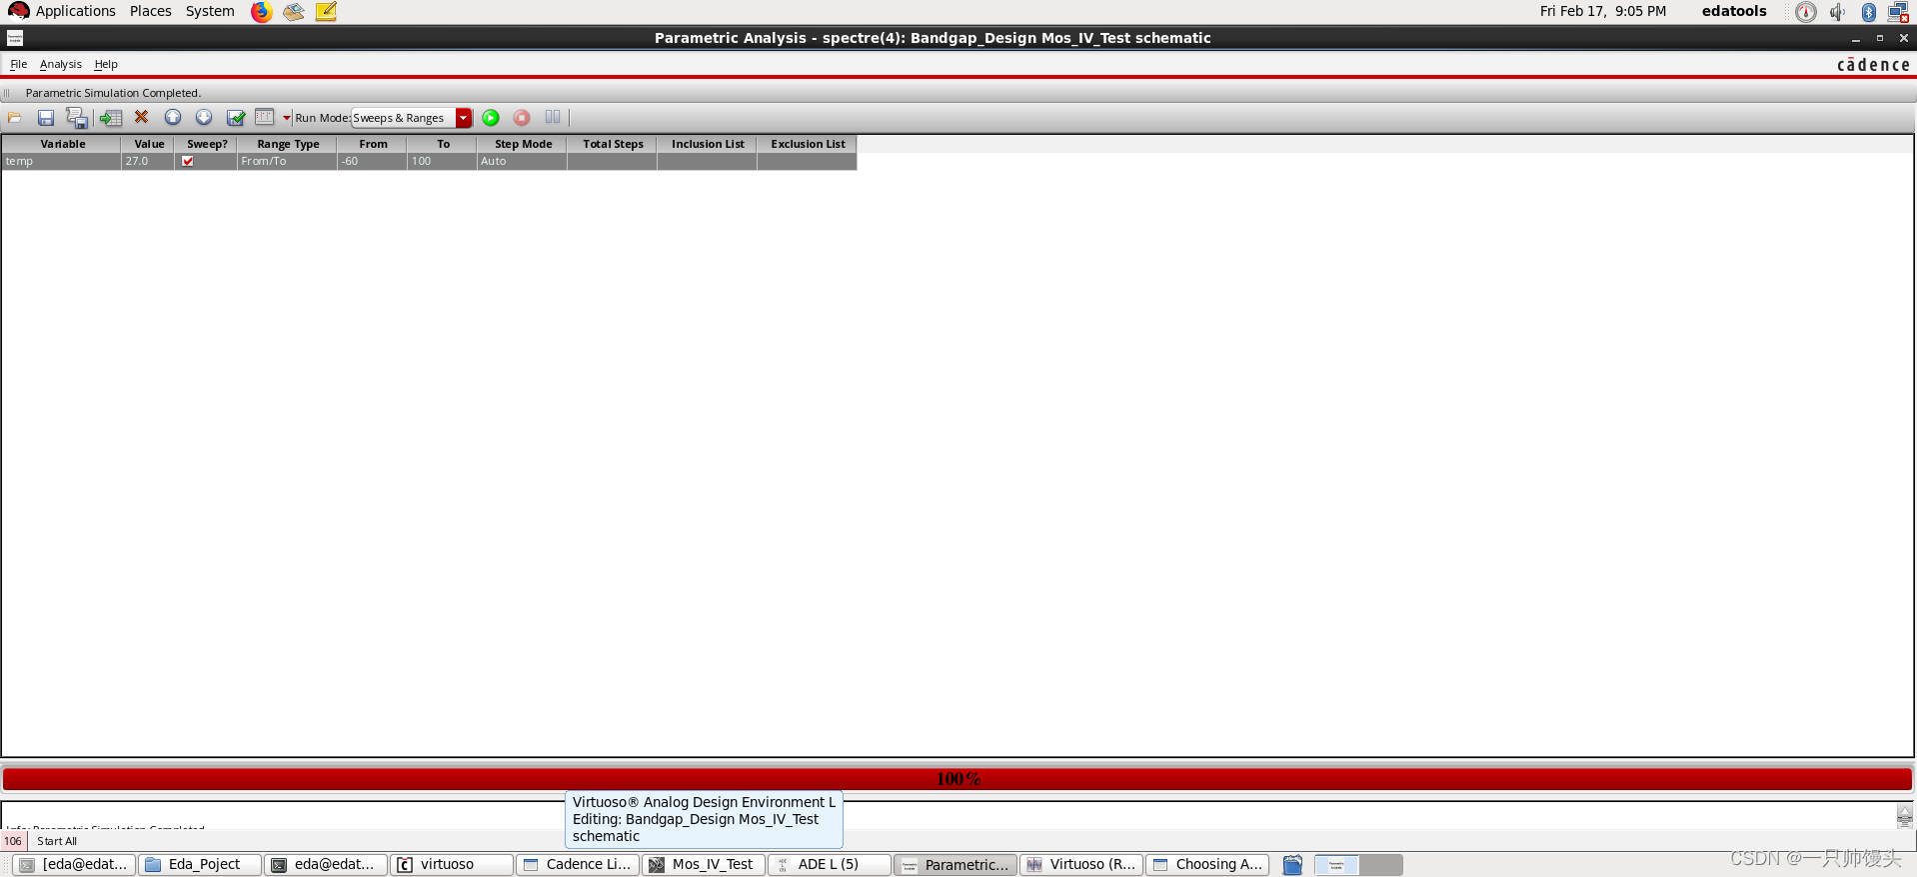Image resolution: width=1917 pixels, height=877 pixels.
Task: Select the temp variable cell
Action: click(62, 161)
